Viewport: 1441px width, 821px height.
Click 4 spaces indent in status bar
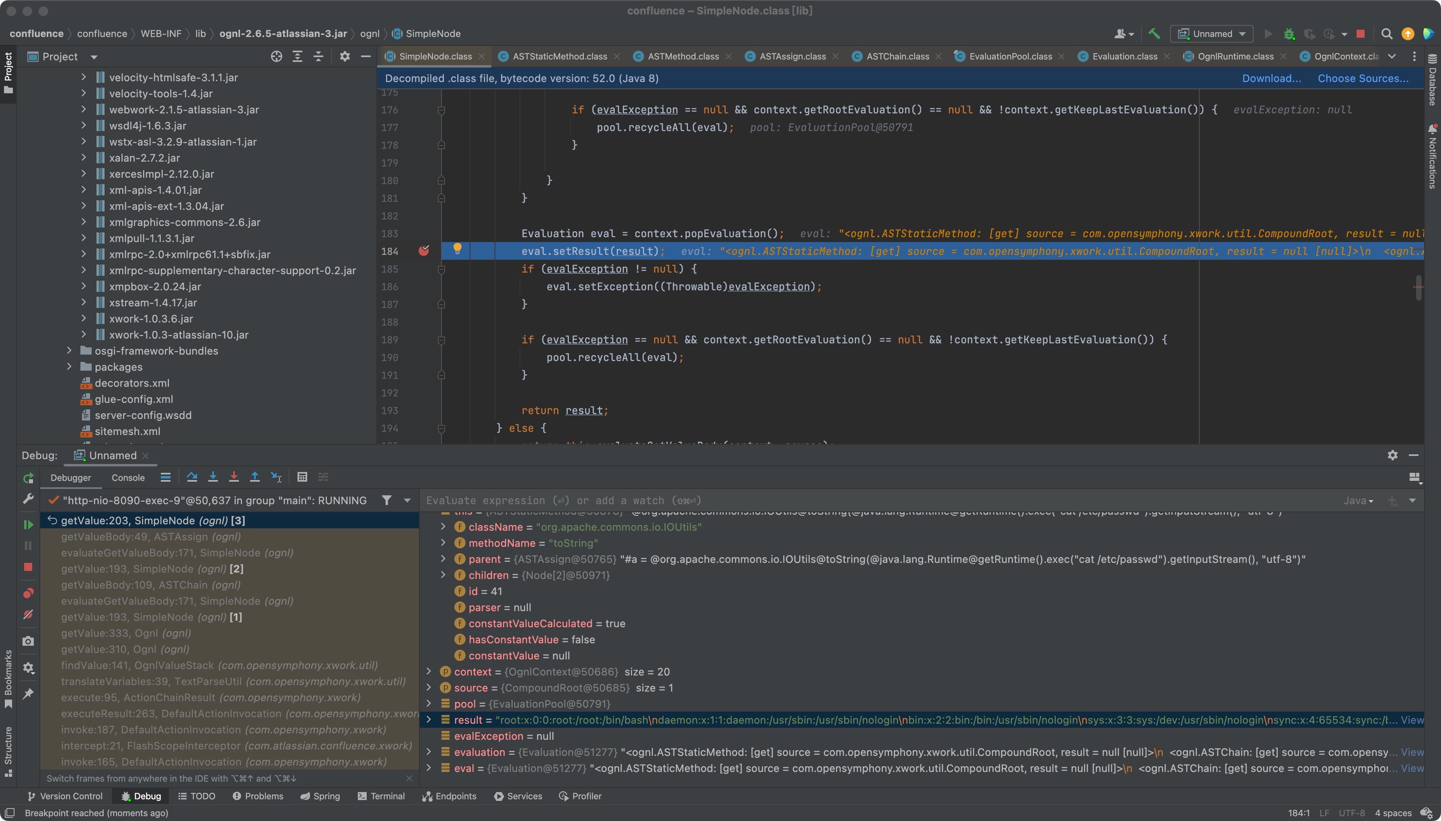(1392, 813)
